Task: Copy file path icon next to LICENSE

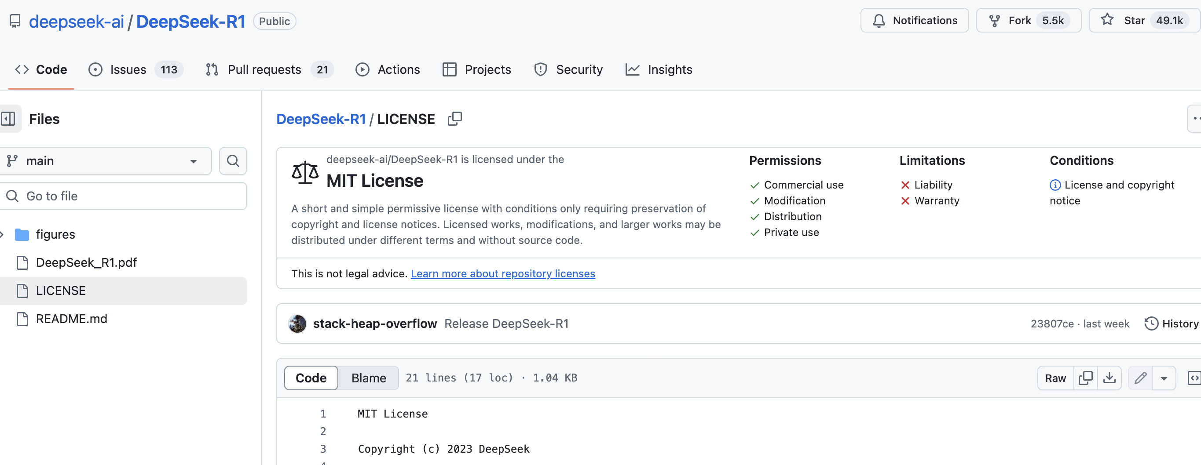Action: [454, 119]
